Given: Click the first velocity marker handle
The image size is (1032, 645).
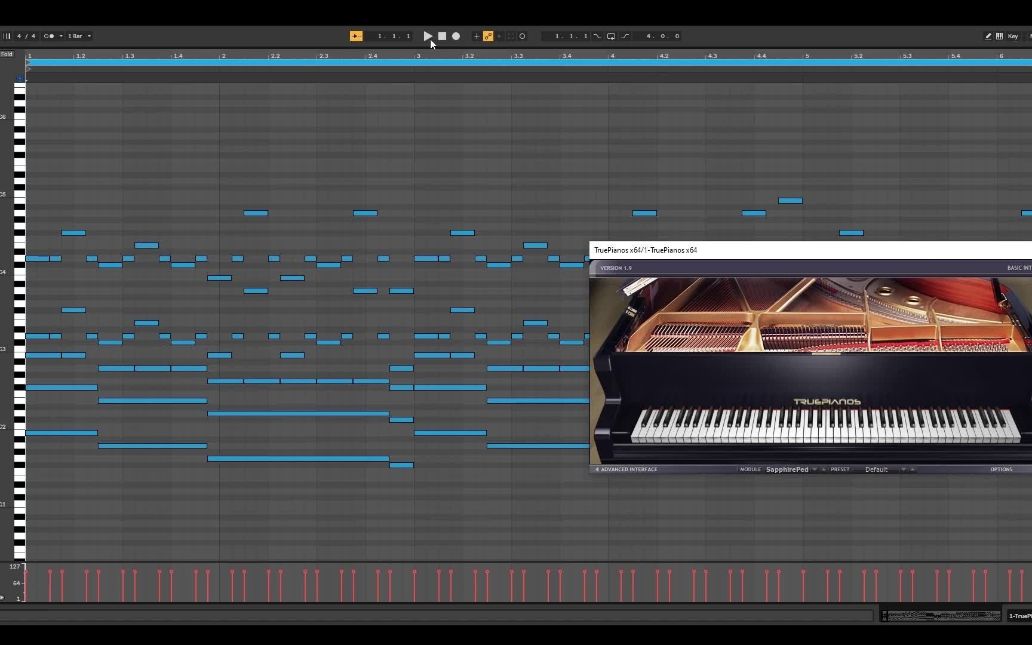Looking at the screenshot, I should (26, 572).
